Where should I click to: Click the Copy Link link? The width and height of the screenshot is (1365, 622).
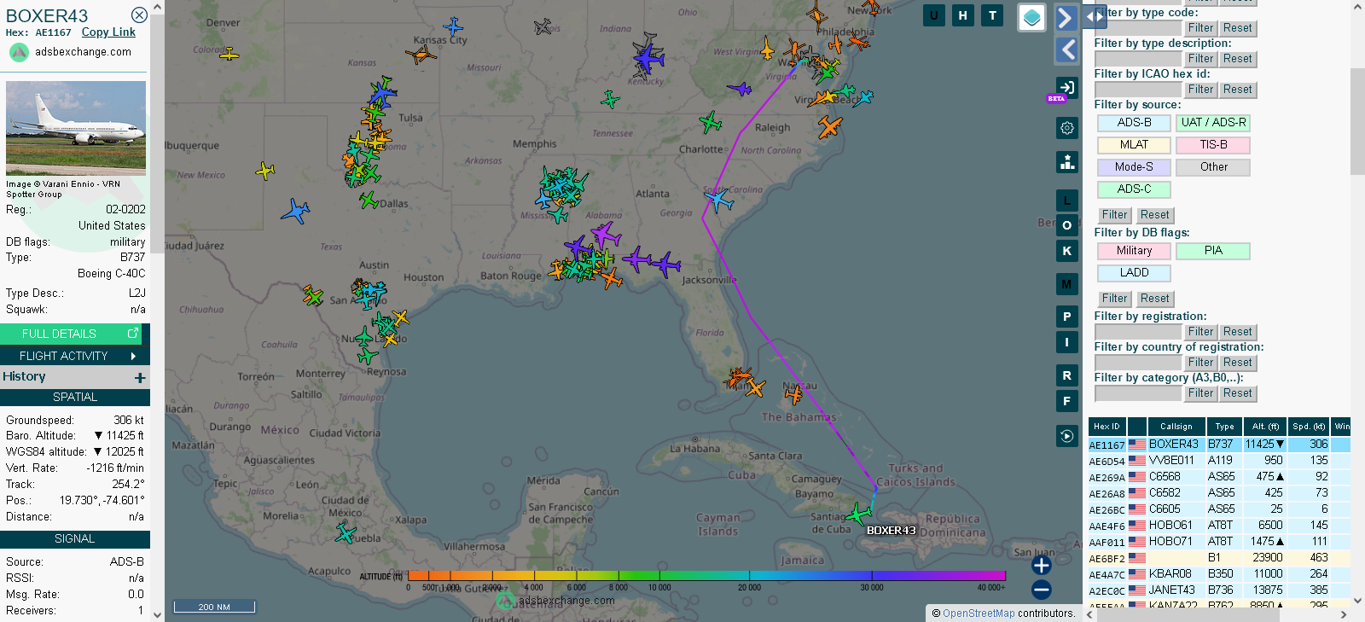pos(108,32)
